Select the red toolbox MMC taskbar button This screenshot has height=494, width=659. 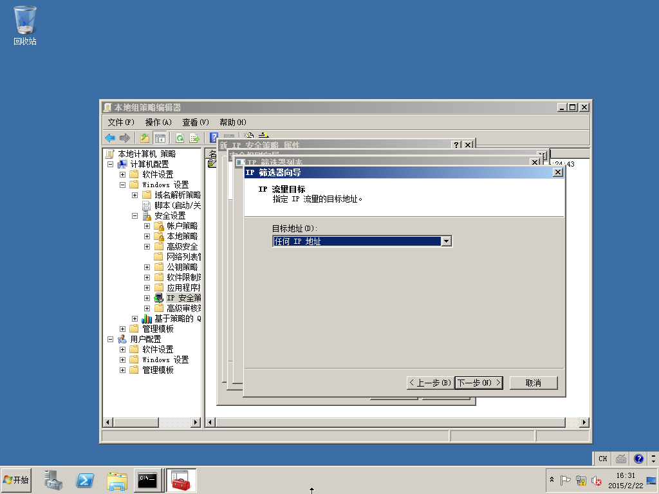[x=181, y=480]
